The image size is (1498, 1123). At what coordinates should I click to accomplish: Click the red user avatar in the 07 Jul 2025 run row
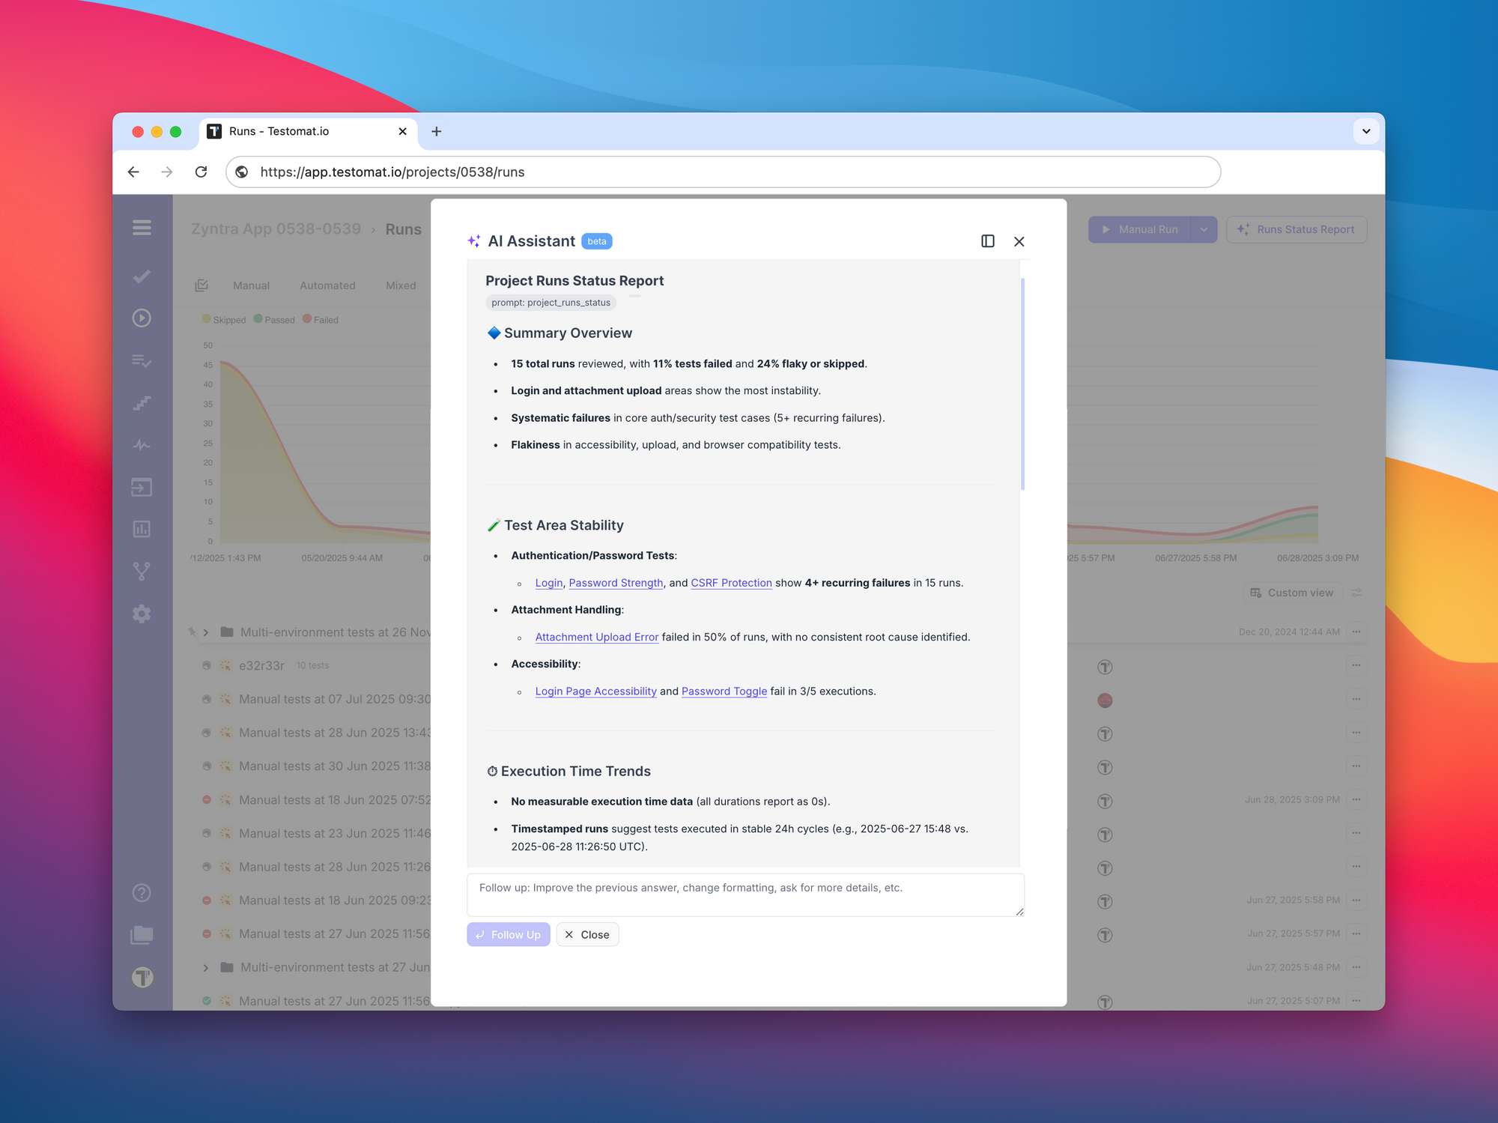1105,700
